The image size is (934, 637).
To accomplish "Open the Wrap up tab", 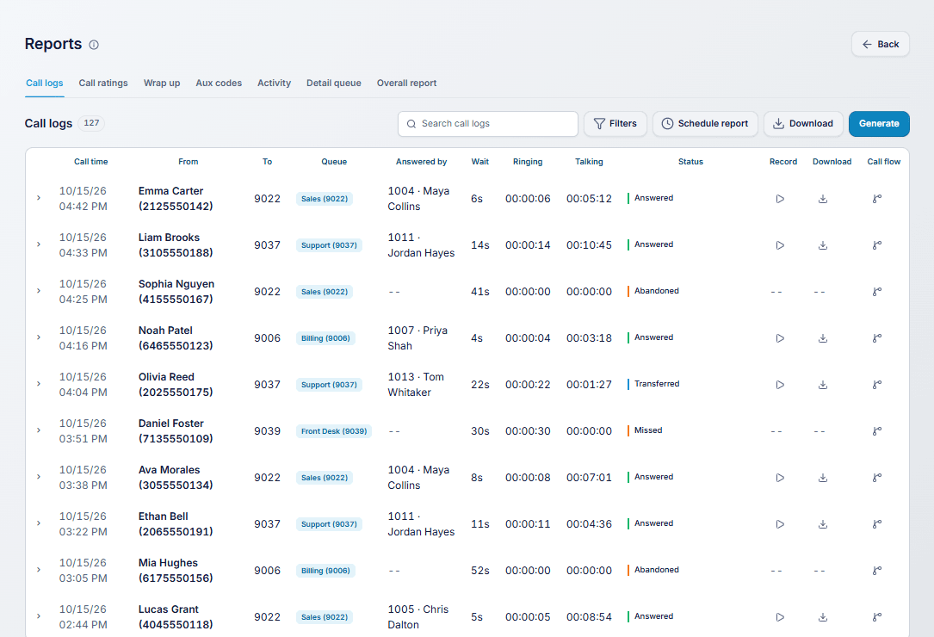I will pos(162,83).
